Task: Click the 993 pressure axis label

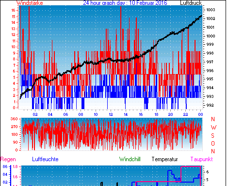Action: coord(210,96)
